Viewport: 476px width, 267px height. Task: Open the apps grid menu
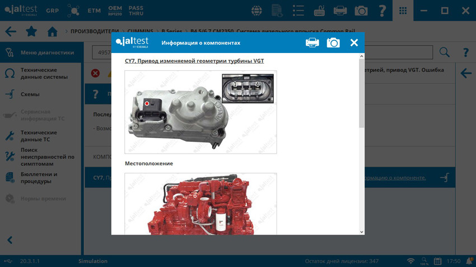click(x=403, y=11)
